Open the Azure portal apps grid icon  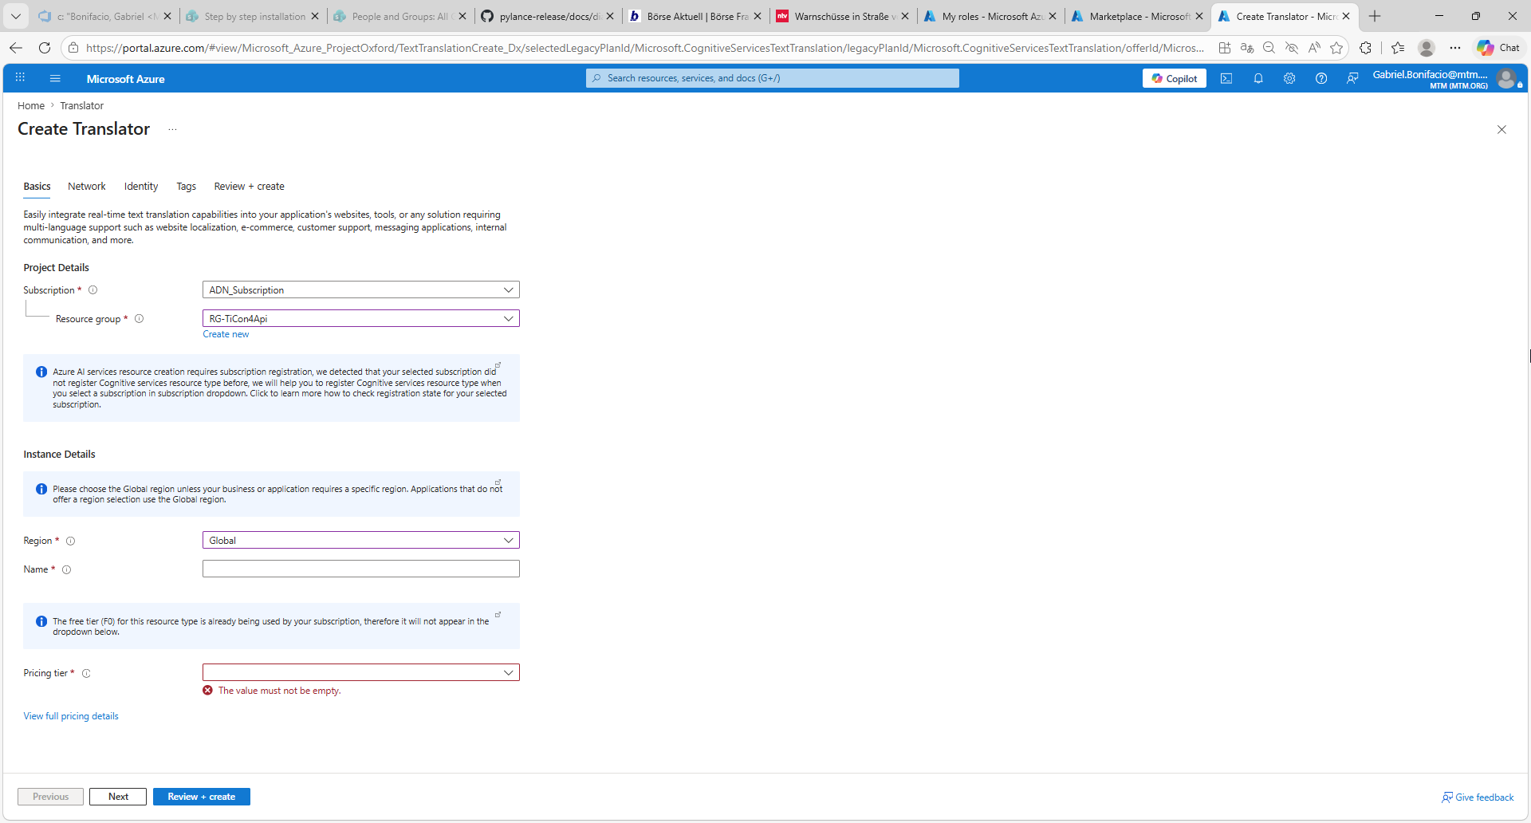point(20,78)
